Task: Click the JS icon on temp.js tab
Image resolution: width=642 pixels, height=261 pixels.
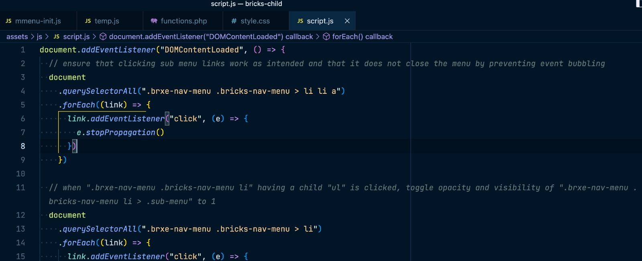Action: click(88, 21)
